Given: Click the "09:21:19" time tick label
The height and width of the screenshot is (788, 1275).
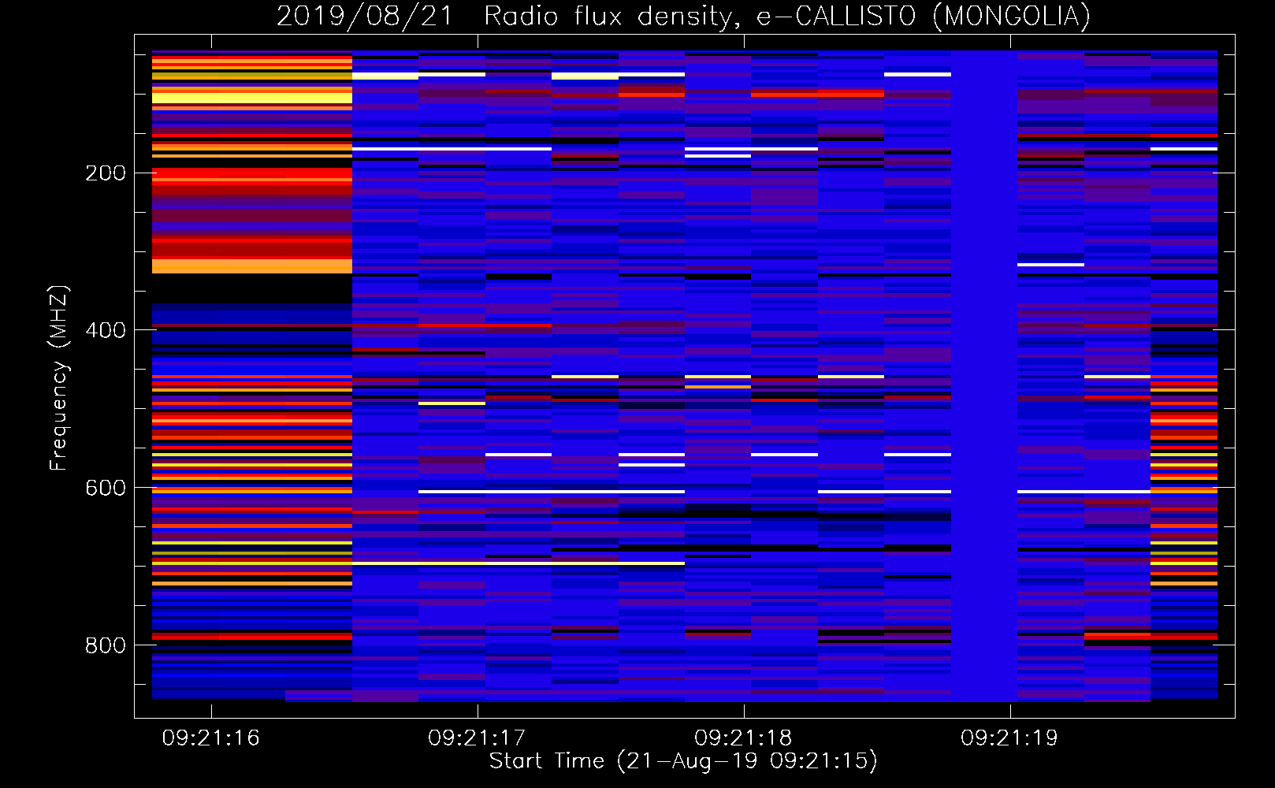Looking at the screenshot, I should tap(1009, 738).
